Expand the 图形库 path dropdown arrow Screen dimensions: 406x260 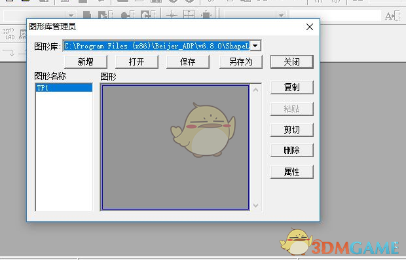255,46
